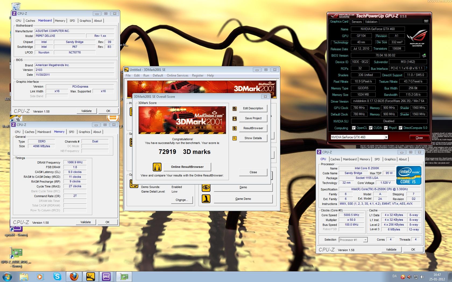Click the GPU-Z screenshot camera icon

[x=426, y=21]
